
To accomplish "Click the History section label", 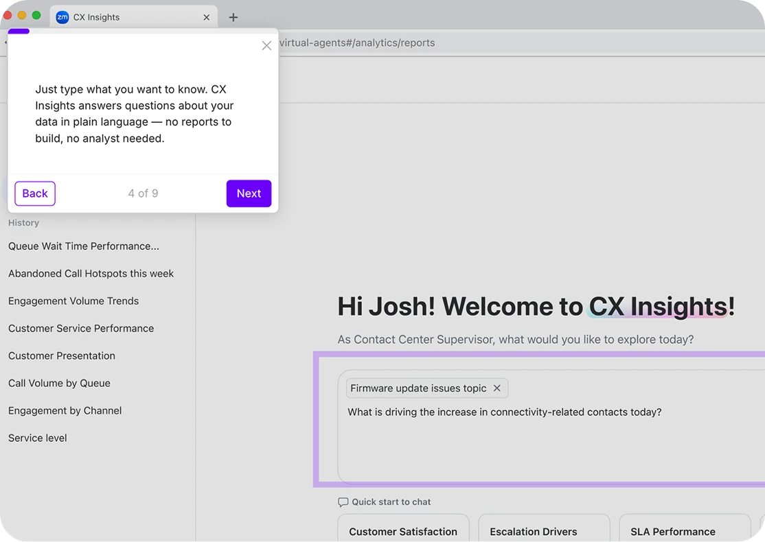I will pyautogui.click(x=23, y=223).
